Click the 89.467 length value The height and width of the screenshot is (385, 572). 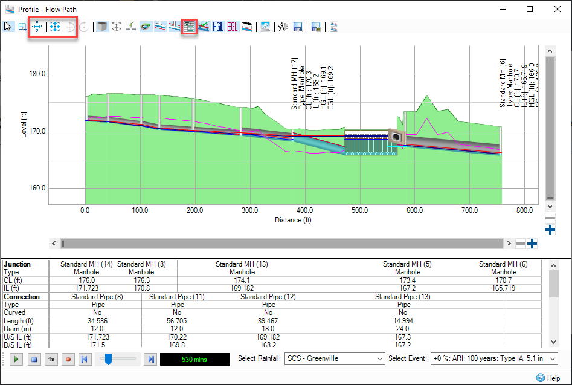coord(268,321)
